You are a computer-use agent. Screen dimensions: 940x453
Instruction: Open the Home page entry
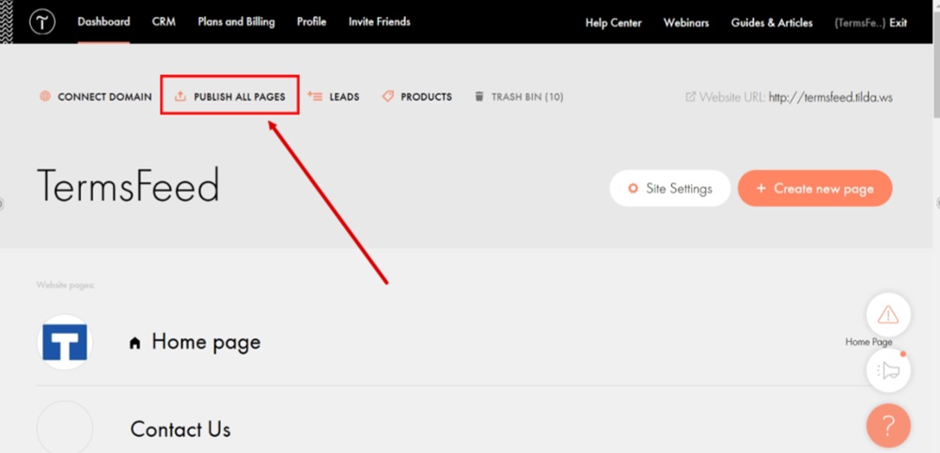point(206,341)
